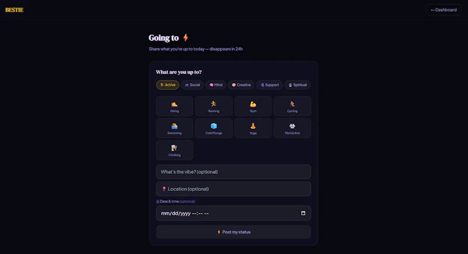Select the Martial Arts activity tile
This screenshot has height=254, width=468.
tap(292, 128)
